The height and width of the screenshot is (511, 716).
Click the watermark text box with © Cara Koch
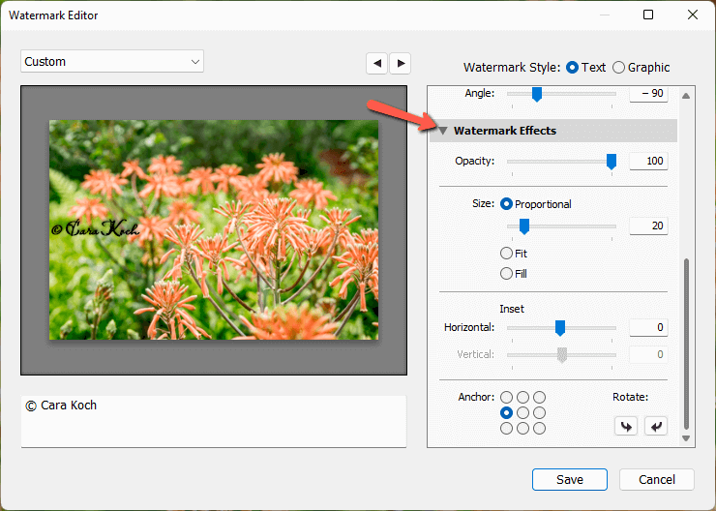coord(214,422)
